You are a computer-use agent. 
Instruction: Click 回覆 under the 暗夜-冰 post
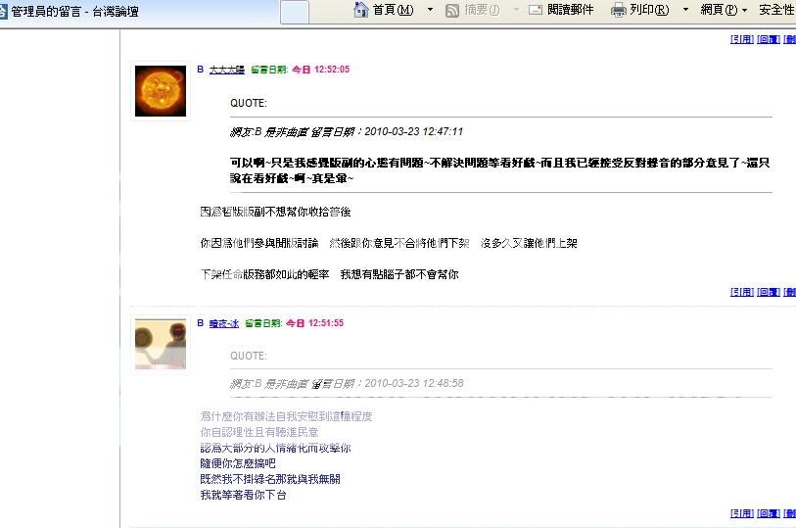pyautogui.click(x=768, y=513)
